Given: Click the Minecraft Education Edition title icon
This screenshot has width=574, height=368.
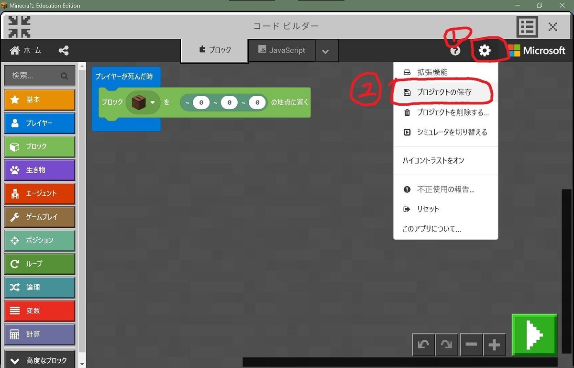Looking at the screenshot, I should (x=4, y=5).
